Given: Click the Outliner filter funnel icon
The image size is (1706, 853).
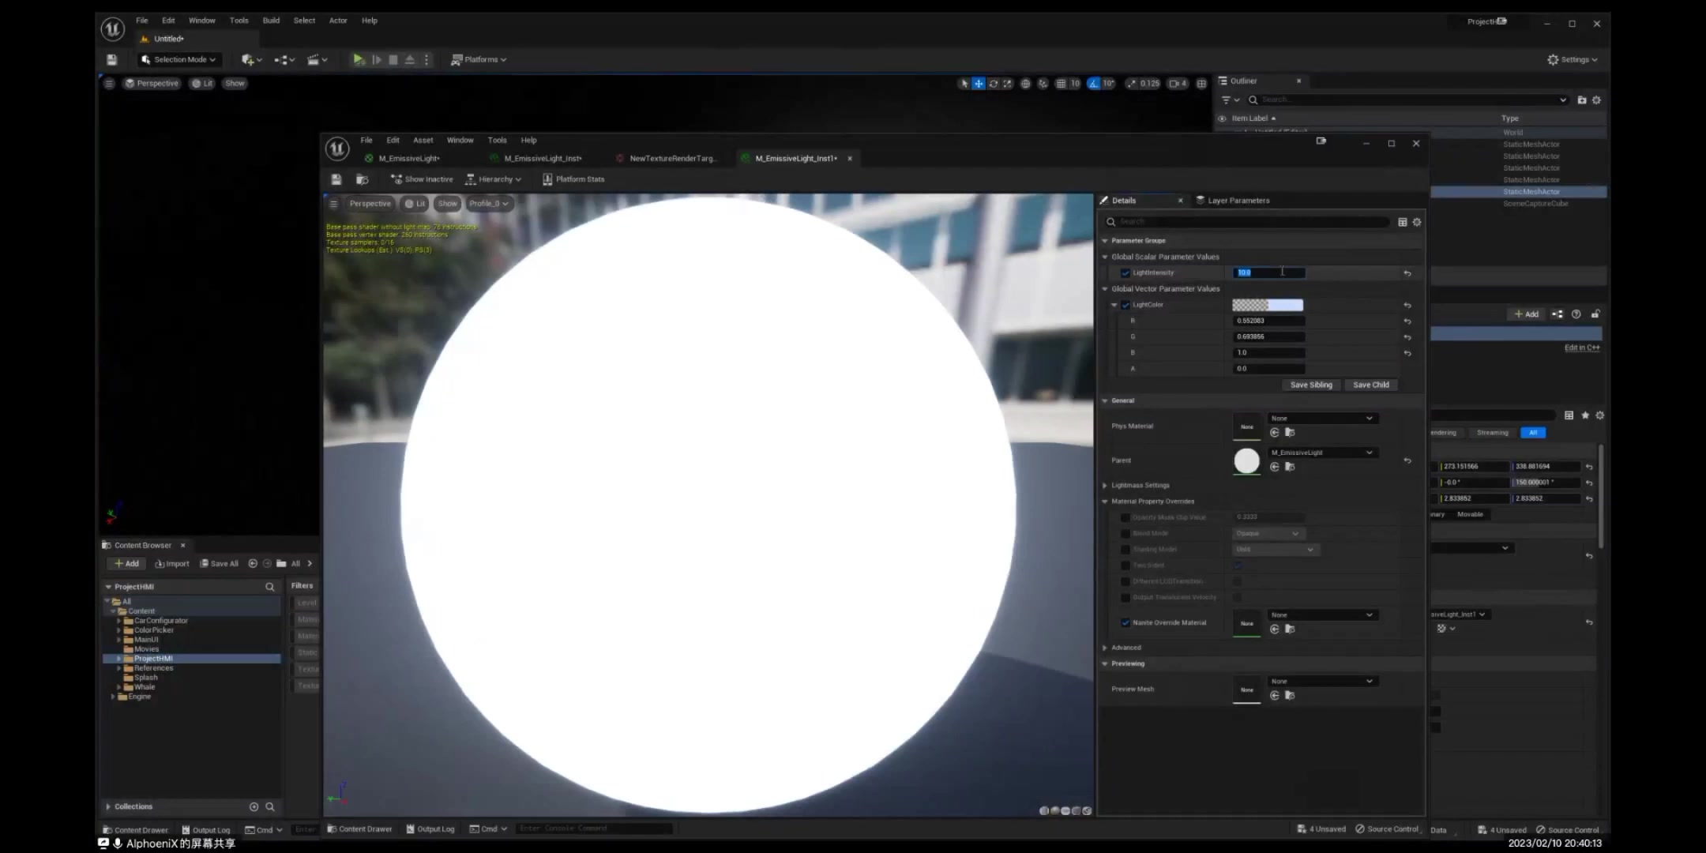Looking at the screenshot, I should coord(1227,100).
